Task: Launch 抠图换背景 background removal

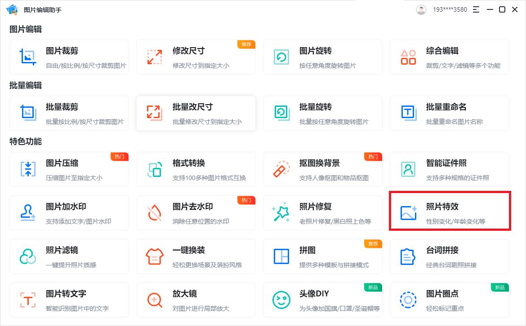Action: [x=323, y=169]
